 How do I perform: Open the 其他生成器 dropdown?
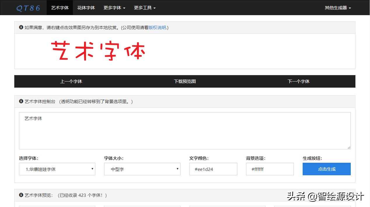tap(337, 8)
